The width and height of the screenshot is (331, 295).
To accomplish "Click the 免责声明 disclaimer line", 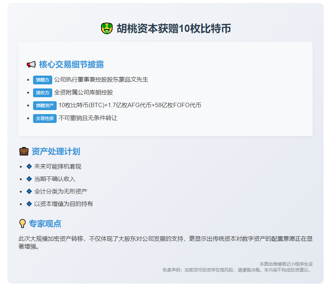I will coord(237,270).
